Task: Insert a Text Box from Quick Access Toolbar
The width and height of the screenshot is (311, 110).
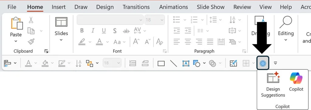Action: pos(186,63)
